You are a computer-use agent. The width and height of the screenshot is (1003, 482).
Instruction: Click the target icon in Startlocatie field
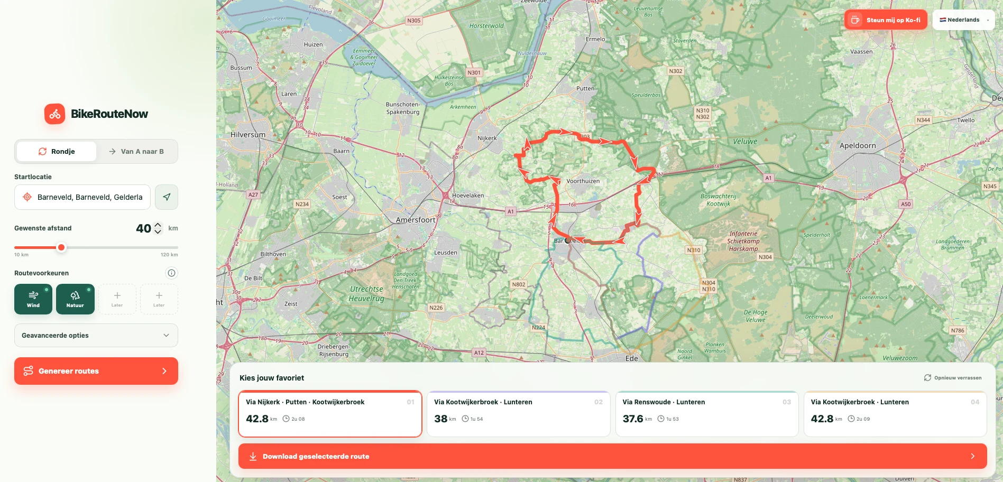point(27,197)
